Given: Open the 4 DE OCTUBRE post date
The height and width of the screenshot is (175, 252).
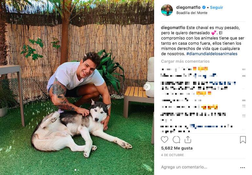Looking at the screenshot, I should [172, 155].
